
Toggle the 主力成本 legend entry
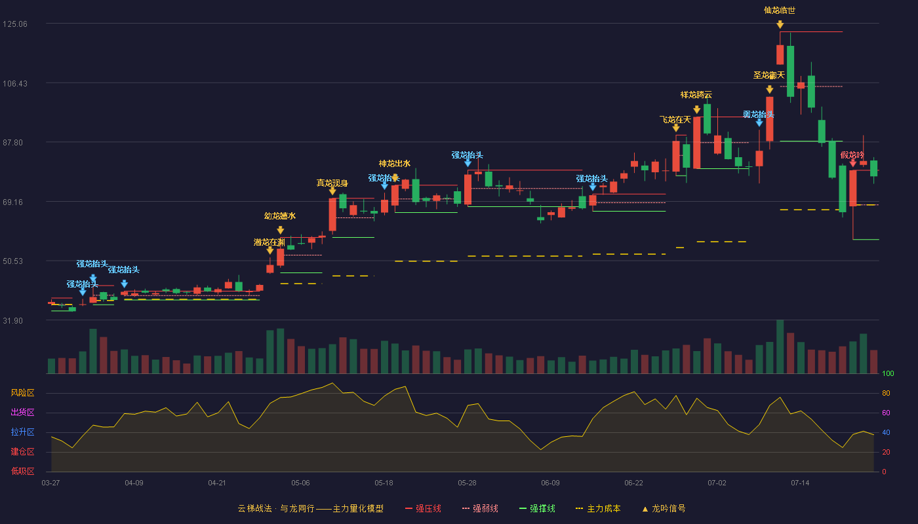597,508
